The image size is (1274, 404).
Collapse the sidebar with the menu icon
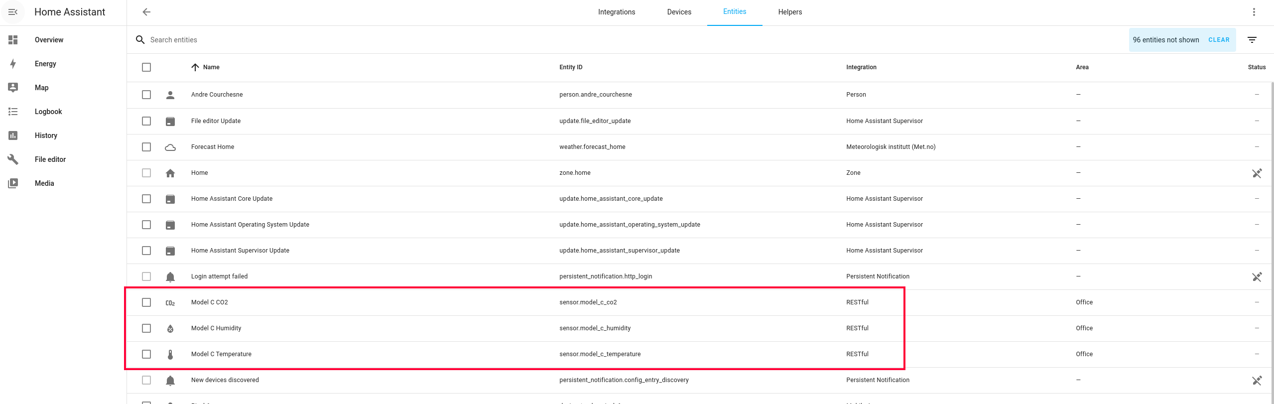pos(13,12)
